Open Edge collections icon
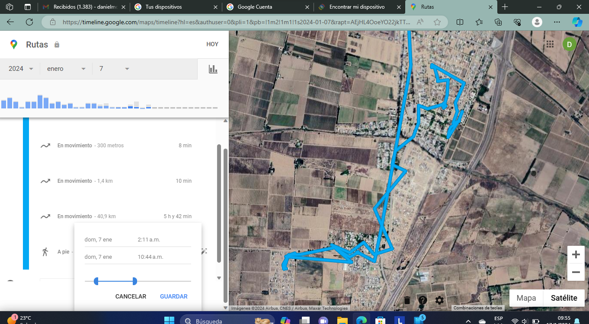The width and height of the screenshot is (589, 324). [x=498, y=22]
